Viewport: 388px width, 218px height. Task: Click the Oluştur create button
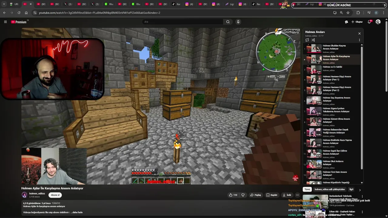point(357,22)
